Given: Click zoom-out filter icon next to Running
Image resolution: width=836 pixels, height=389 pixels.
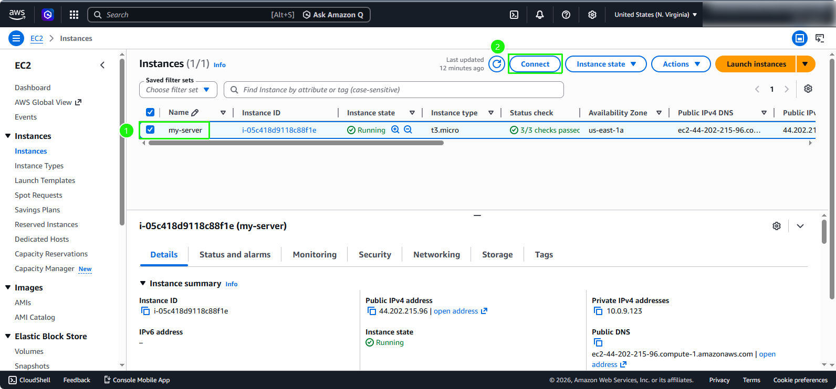Looking at the screenshot, I should (x=408, y=129).
